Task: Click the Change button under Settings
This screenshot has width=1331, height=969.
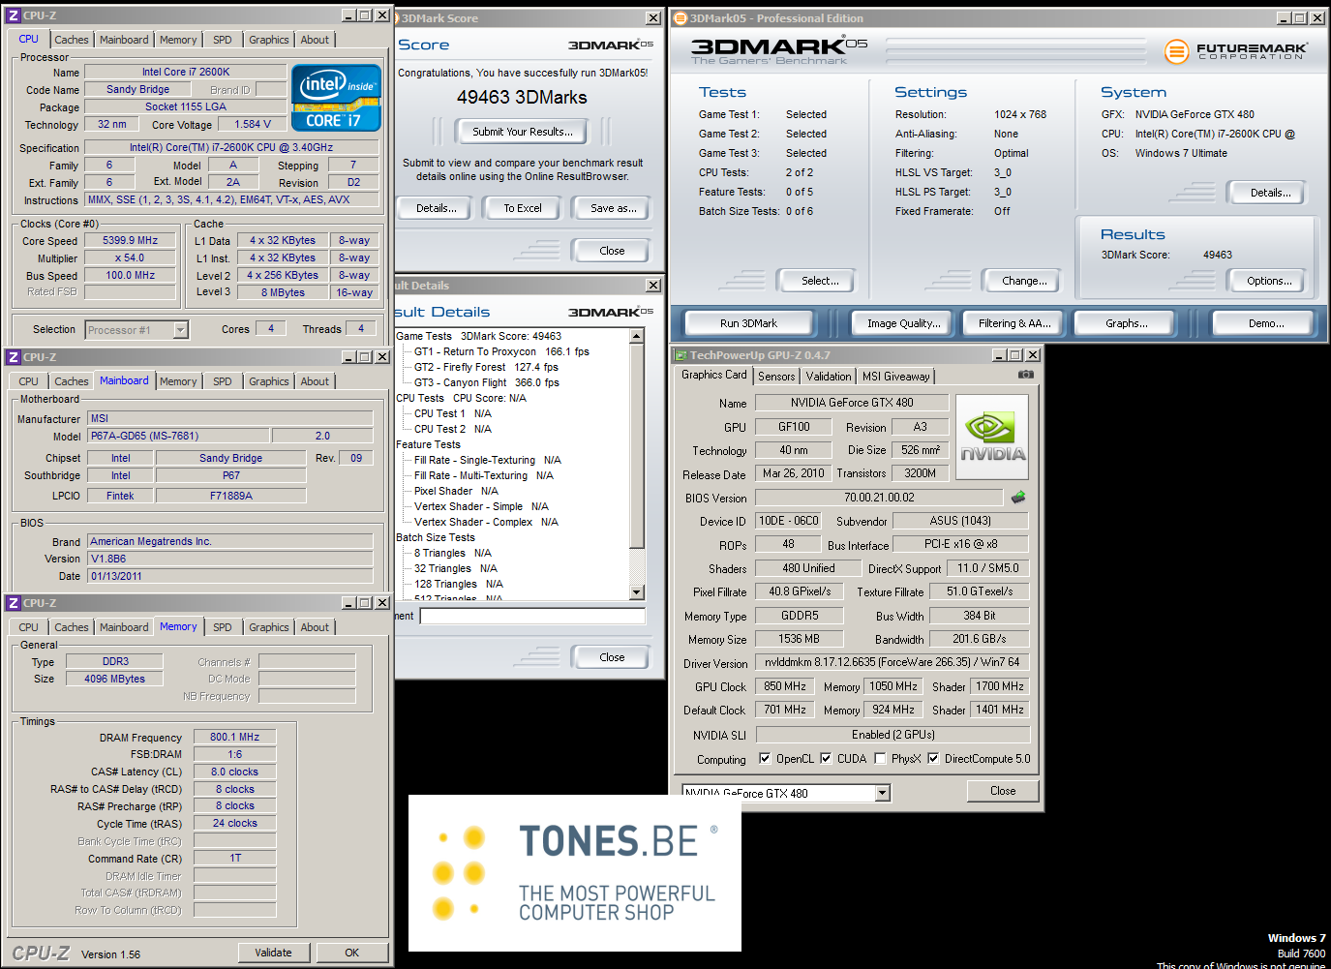Action: [1024, 281]
